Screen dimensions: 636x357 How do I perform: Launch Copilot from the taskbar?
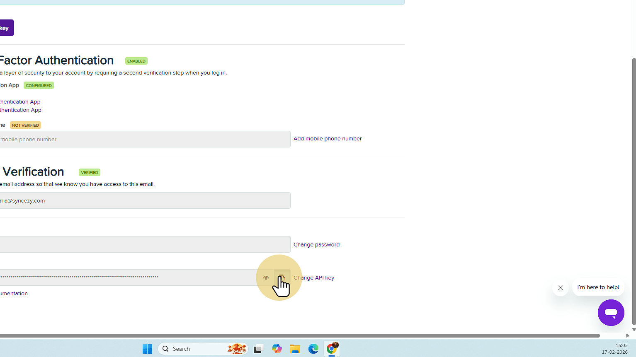[277, 349]
